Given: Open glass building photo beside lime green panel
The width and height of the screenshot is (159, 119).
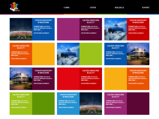Looking at the screenshot, I should 68,54.
